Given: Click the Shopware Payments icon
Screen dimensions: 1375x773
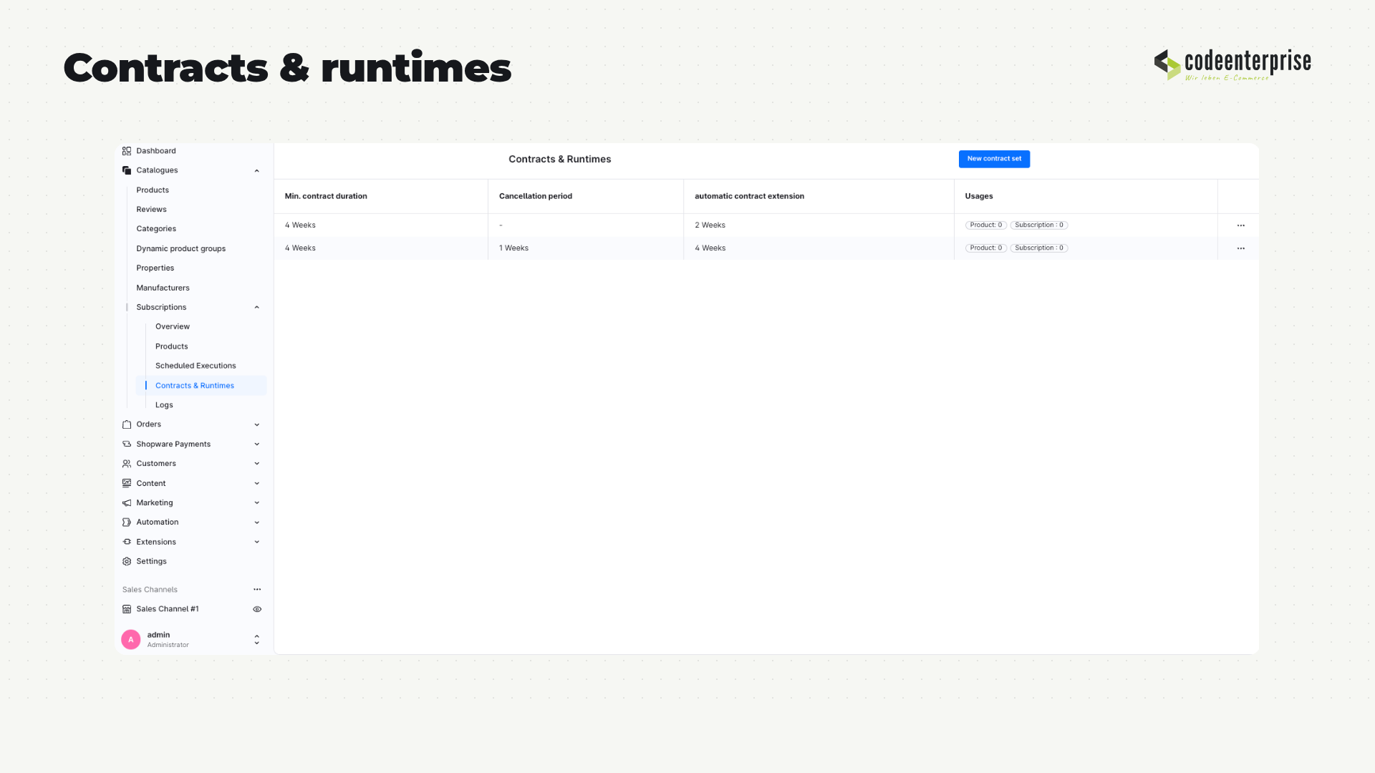Looking at the screenshot, I should 127,444.
